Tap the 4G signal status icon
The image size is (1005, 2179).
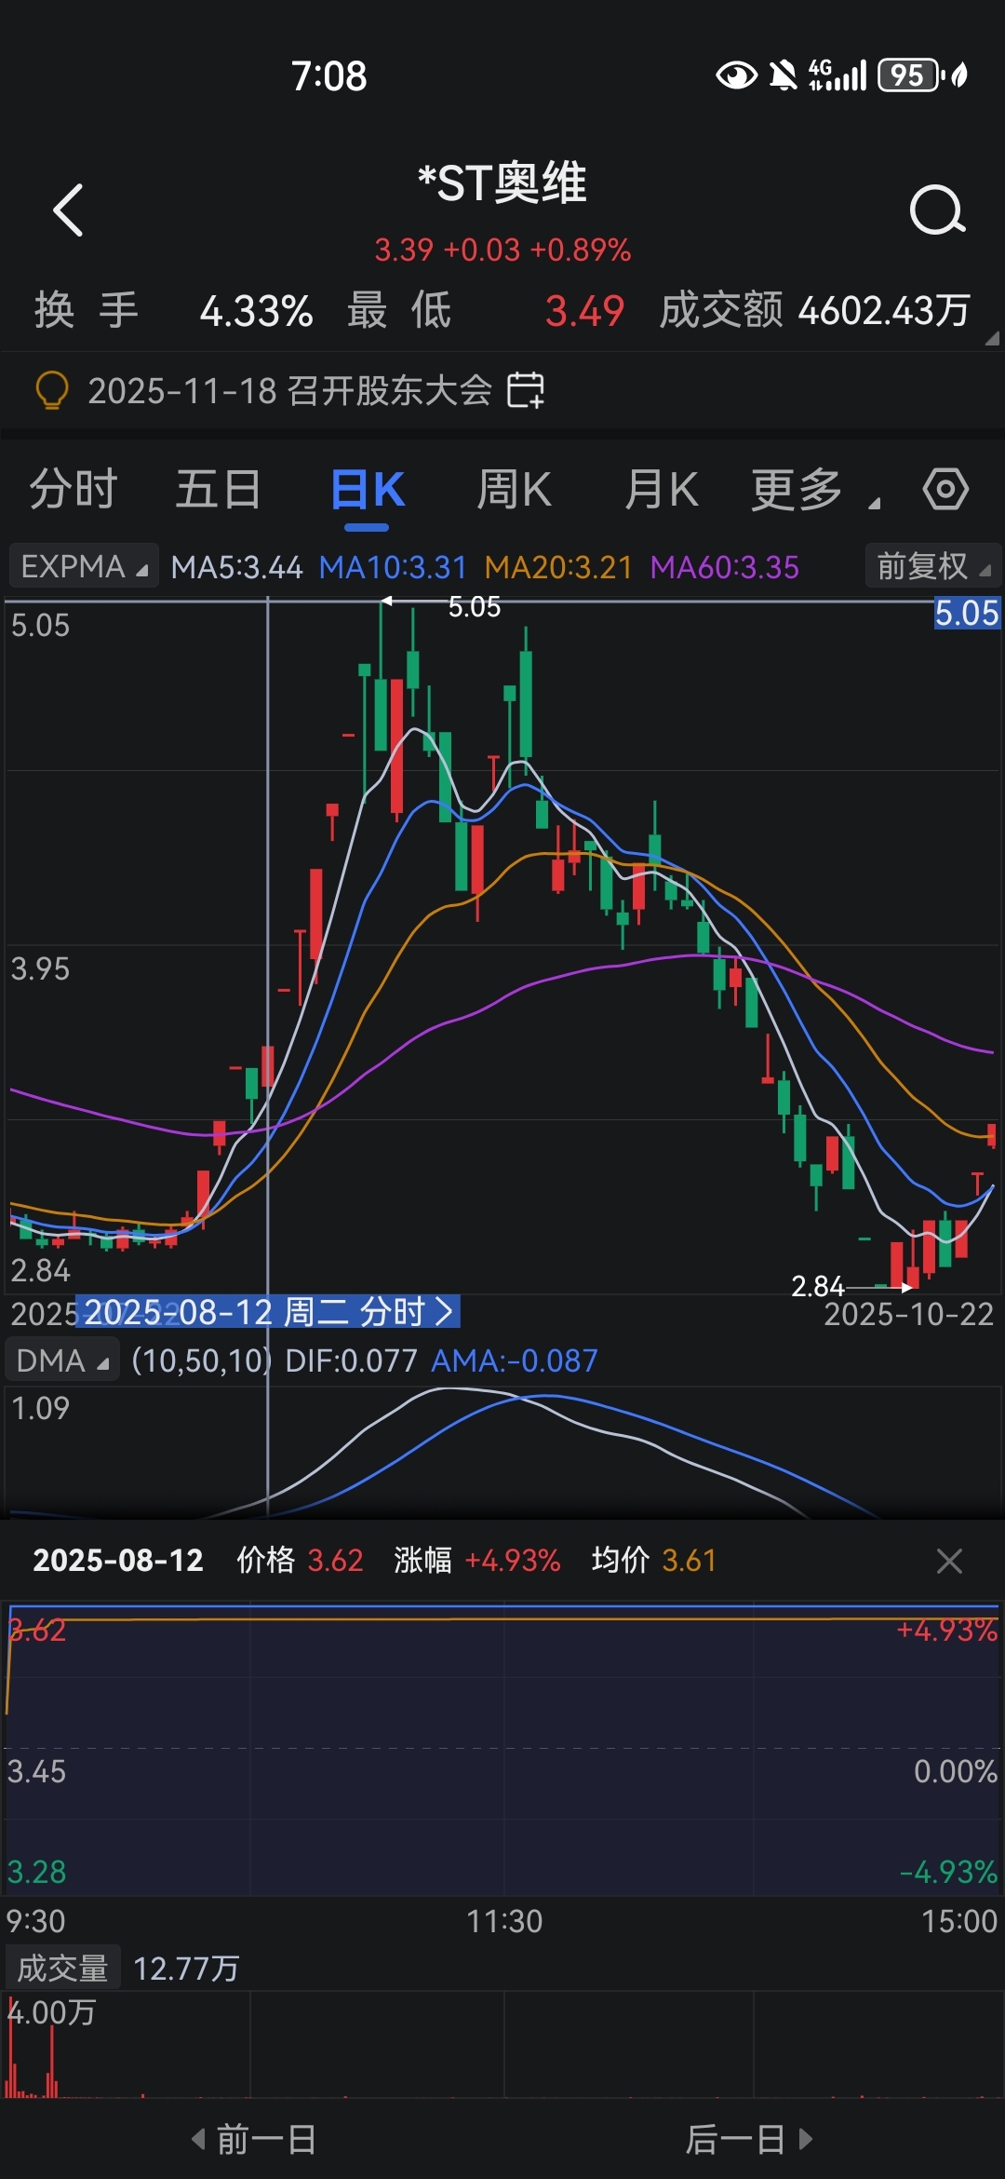[837, 75]
